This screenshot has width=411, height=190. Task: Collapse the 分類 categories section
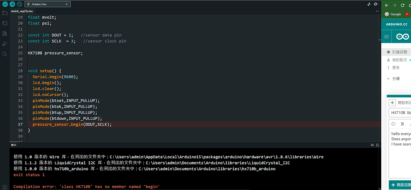coord(389,79)
